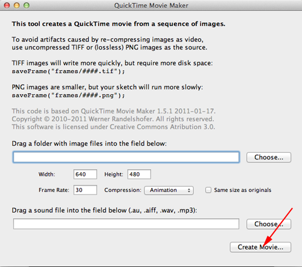Focus the Width field showing 640
The image size is (302, 267).
[x=85, y=174]
